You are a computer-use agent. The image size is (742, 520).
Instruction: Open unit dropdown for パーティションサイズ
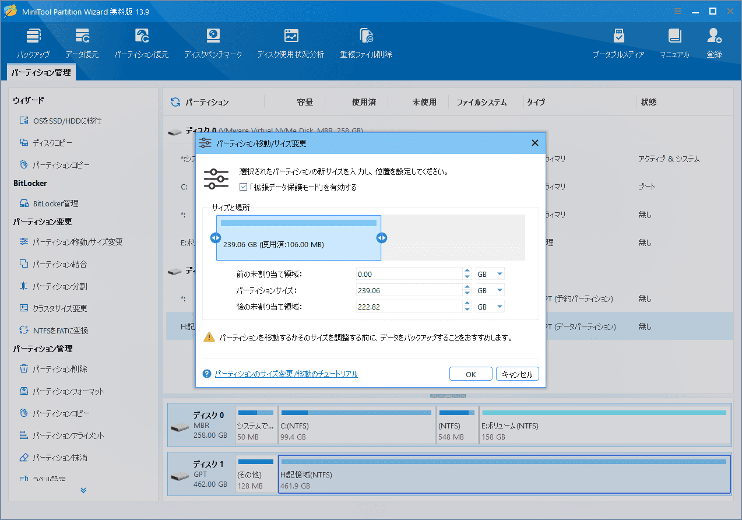coord(500,290)
